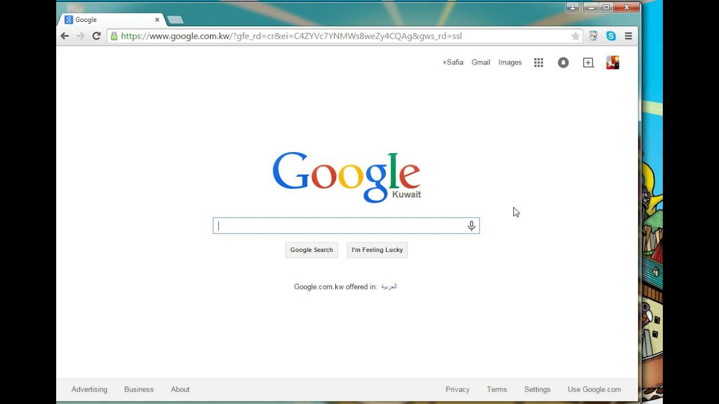Image resolution: width=719 pixels, height=404 pixels.
Task: Minimize the Chrome window
Action: (x=590, y=7)
